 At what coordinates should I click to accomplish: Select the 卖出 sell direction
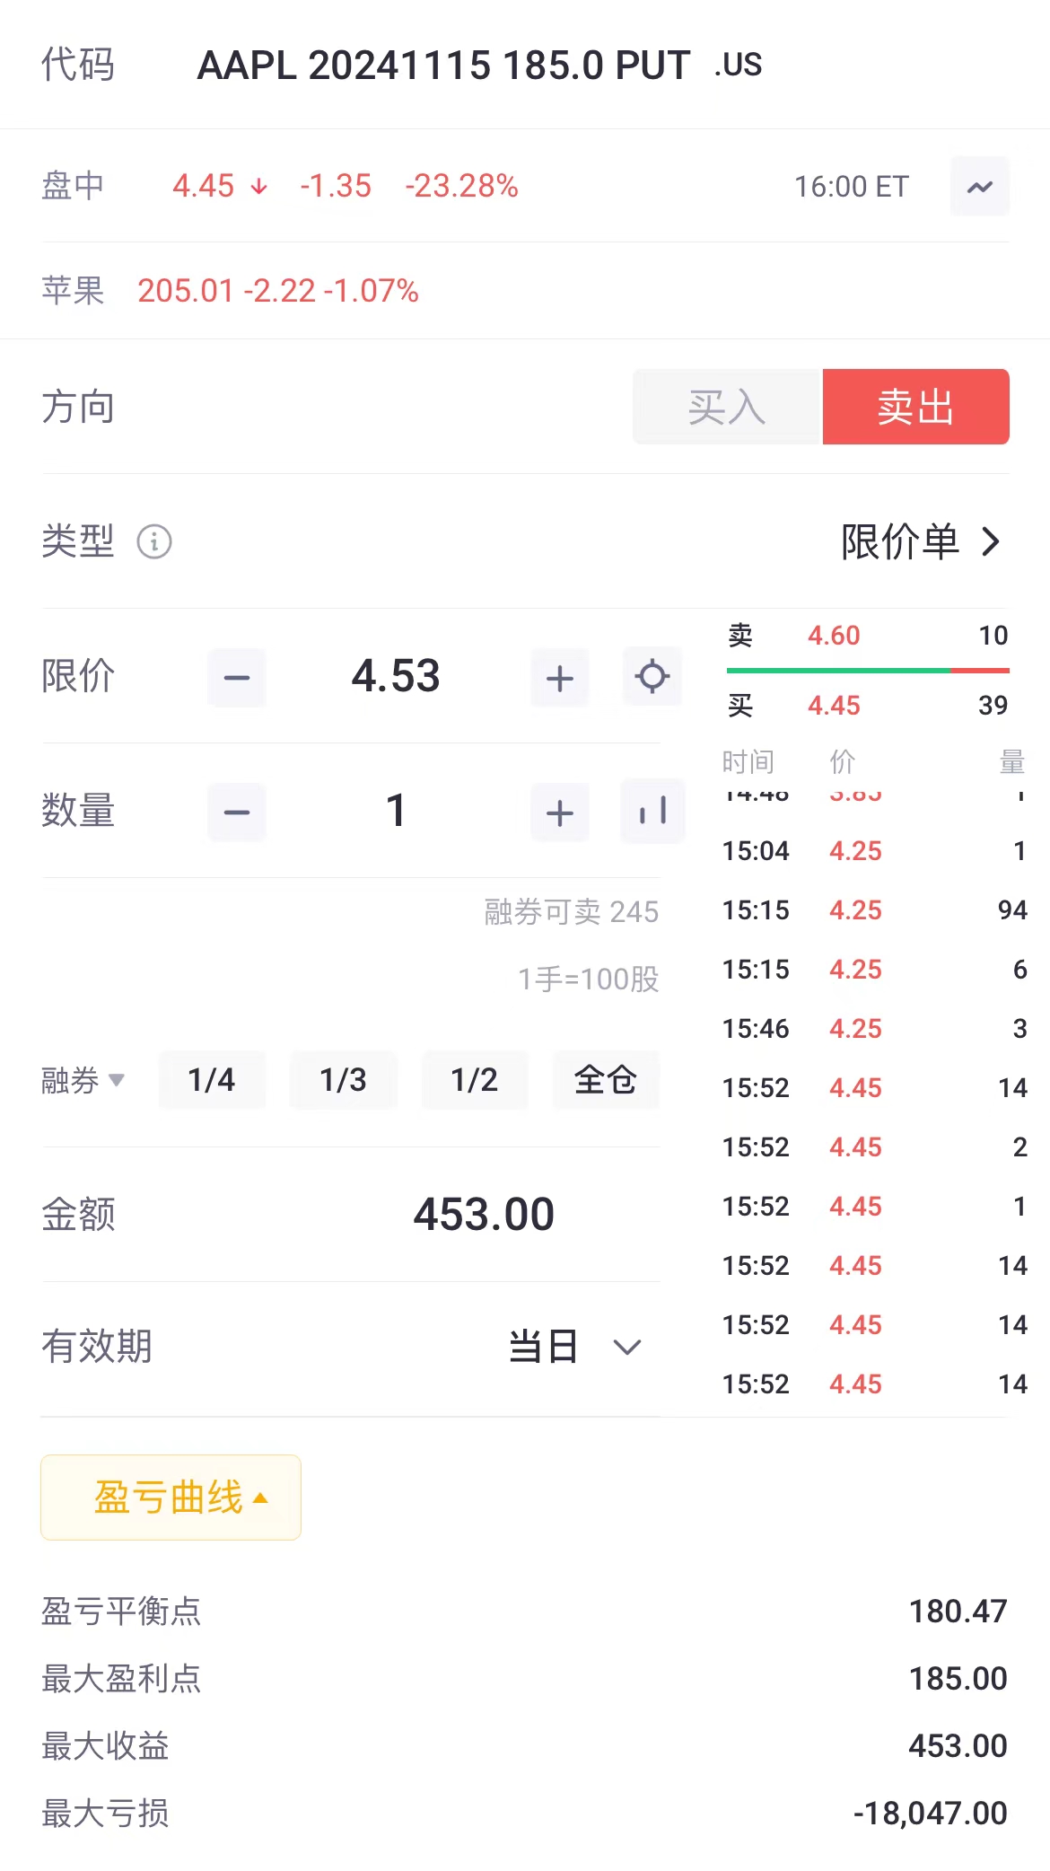pos(916,407)
